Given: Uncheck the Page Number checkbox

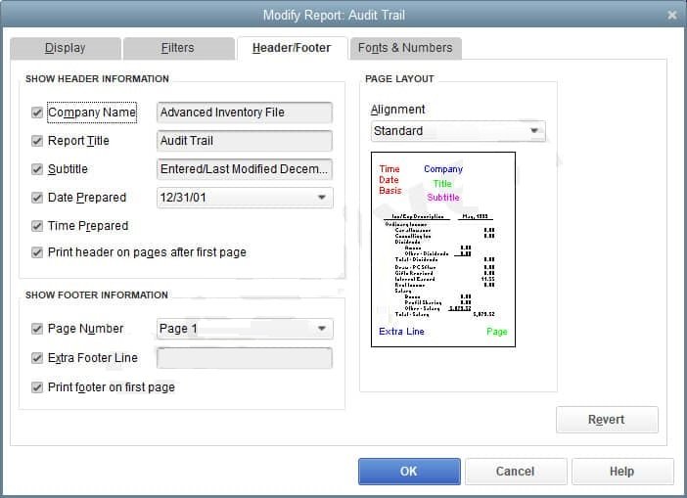Looking at the screenshot, I should [37, 329].
